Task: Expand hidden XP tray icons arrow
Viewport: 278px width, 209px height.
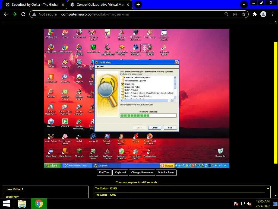Action: click(176, 165)
